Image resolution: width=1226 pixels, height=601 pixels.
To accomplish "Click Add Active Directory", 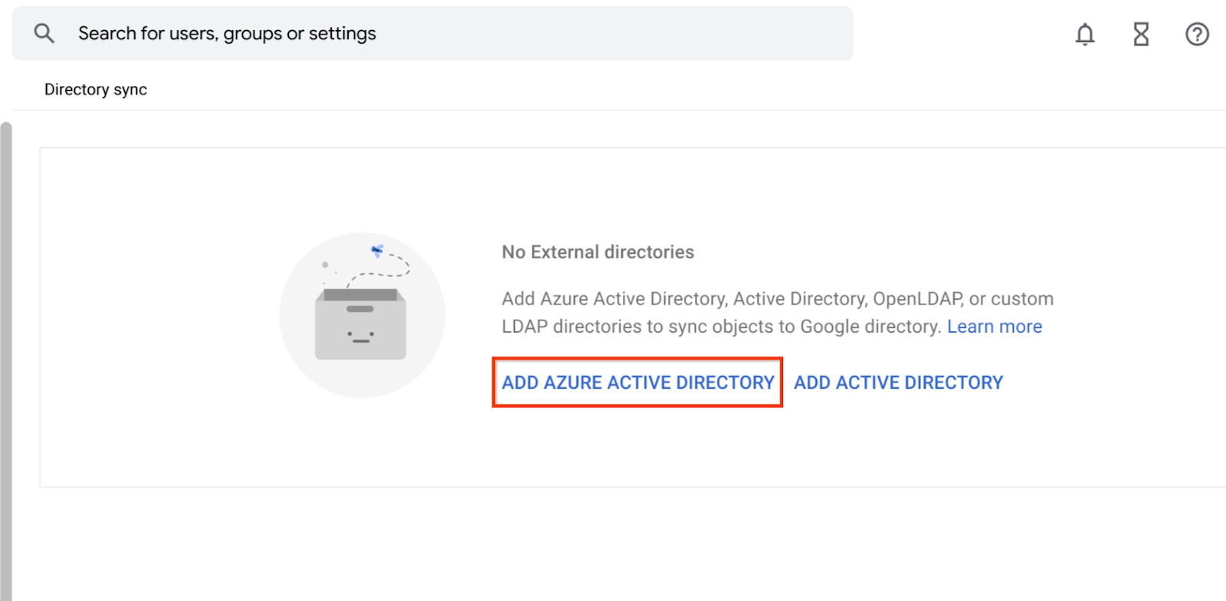I will (x=898, y=383).
